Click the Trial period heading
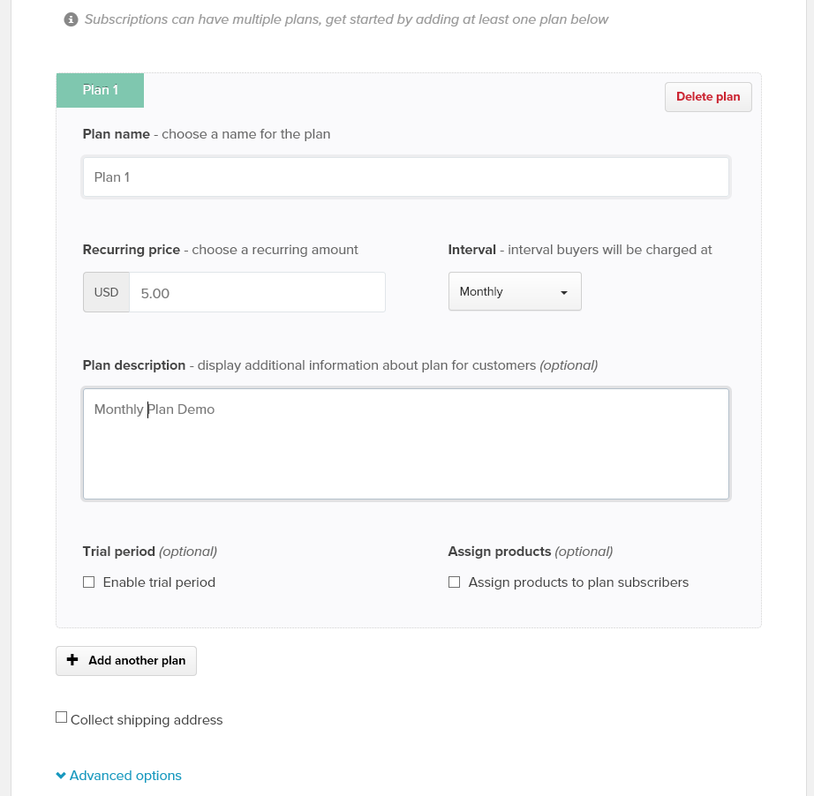Viewport: 814px width, 796px height. [x=119, y=552]
